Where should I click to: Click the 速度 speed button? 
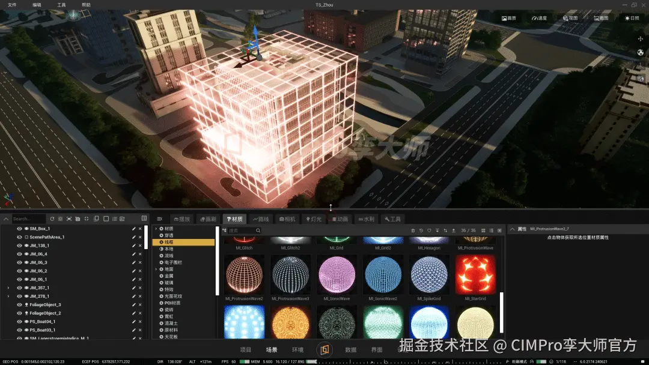539,18
